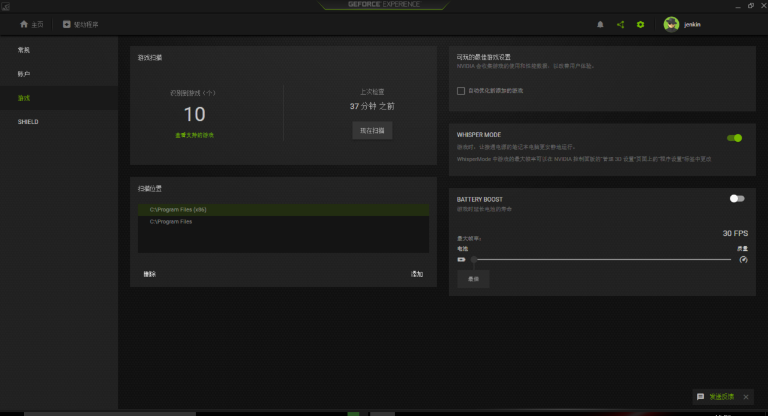Open the notifications bell icon

601,25
